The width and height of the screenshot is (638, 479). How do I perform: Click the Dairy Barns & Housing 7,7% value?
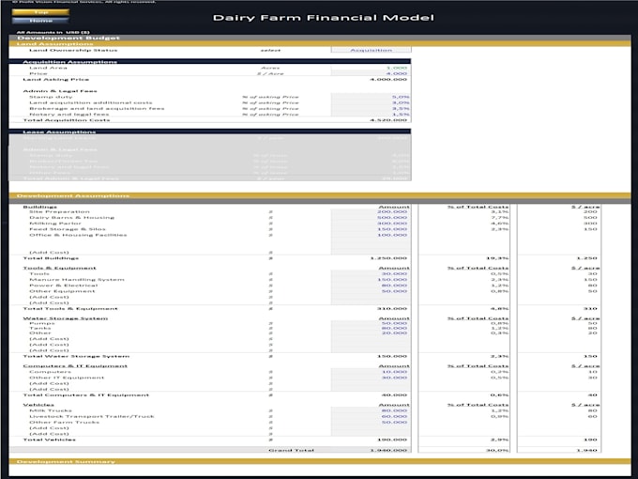(499, 218)
